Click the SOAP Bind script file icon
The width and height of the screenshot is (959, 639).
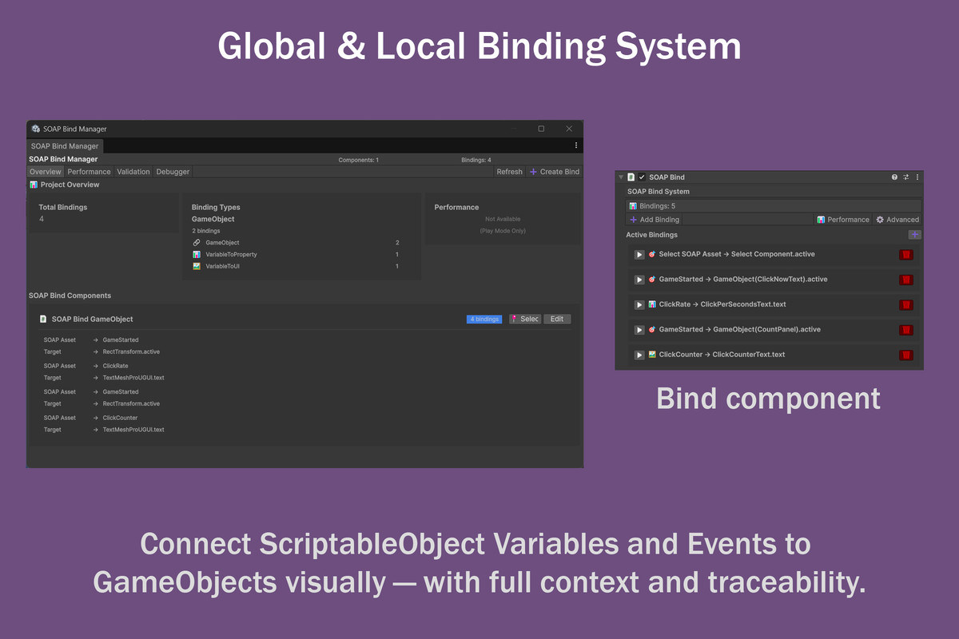pos(631,177)
